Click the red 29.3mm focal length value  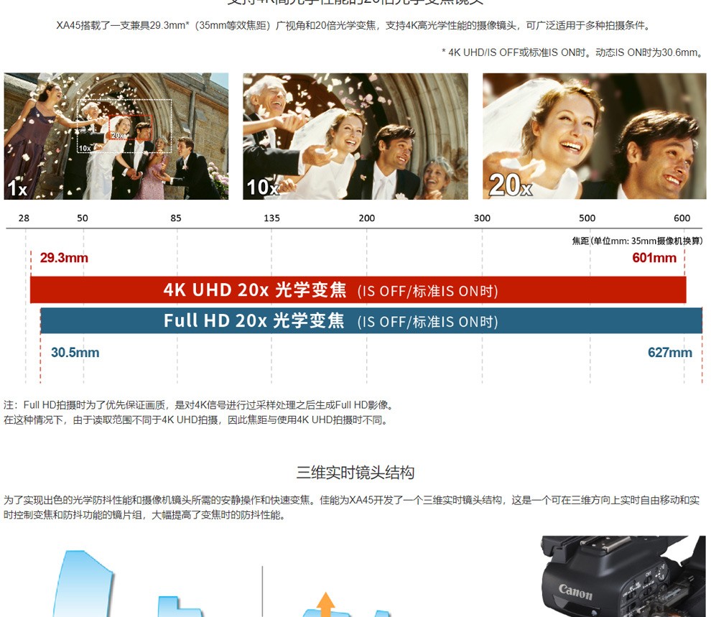coord(64,258)
